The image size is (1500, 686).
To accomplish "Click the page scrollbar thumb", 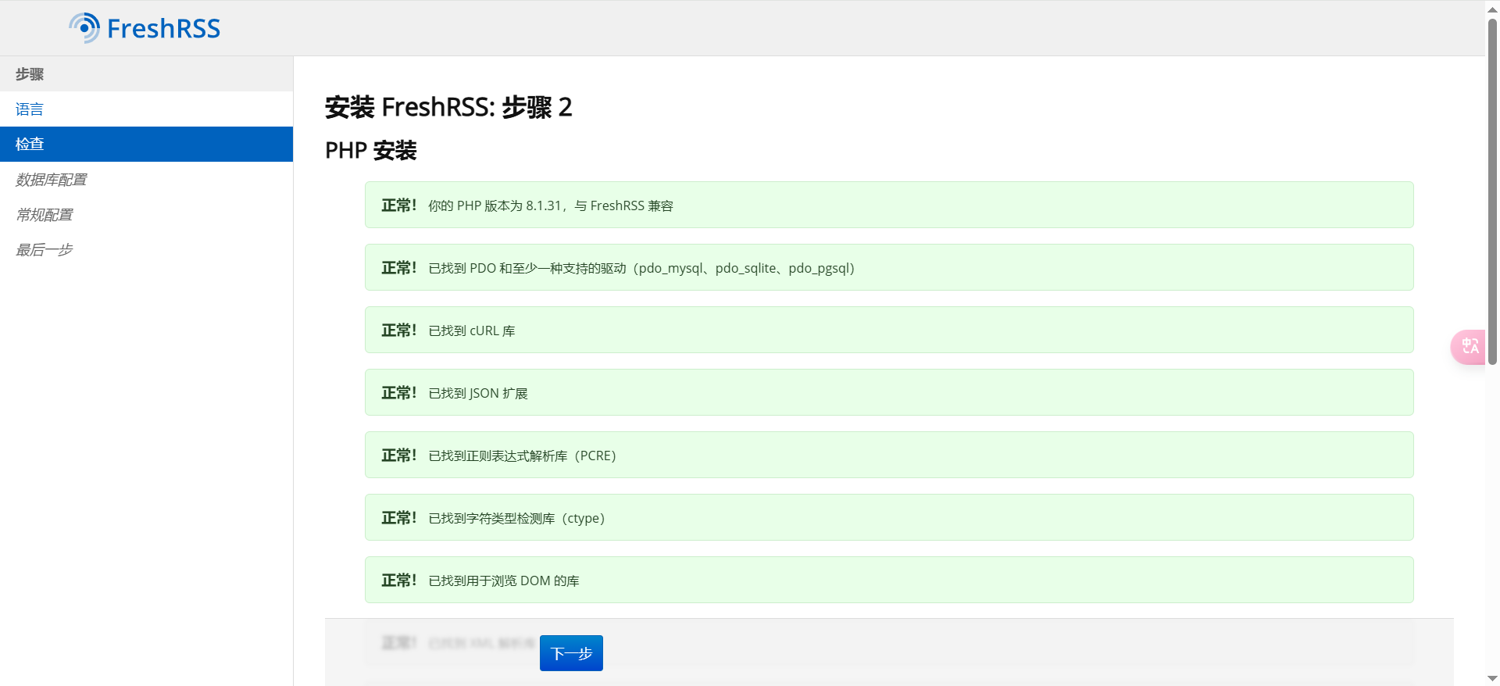I will click(1492, 191).
